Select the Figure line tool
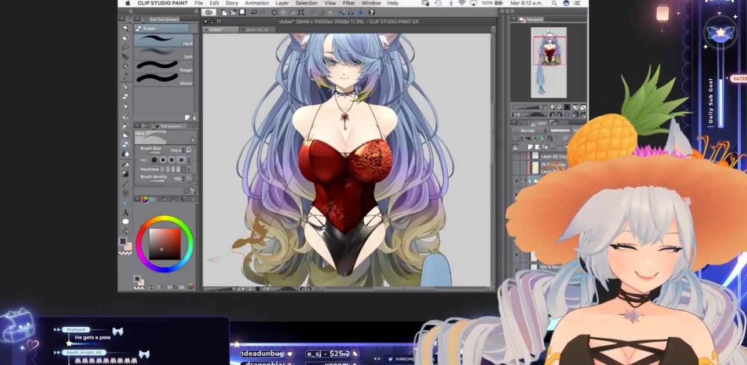The width and height of the screenshot is (747, 365). (125, 183)
